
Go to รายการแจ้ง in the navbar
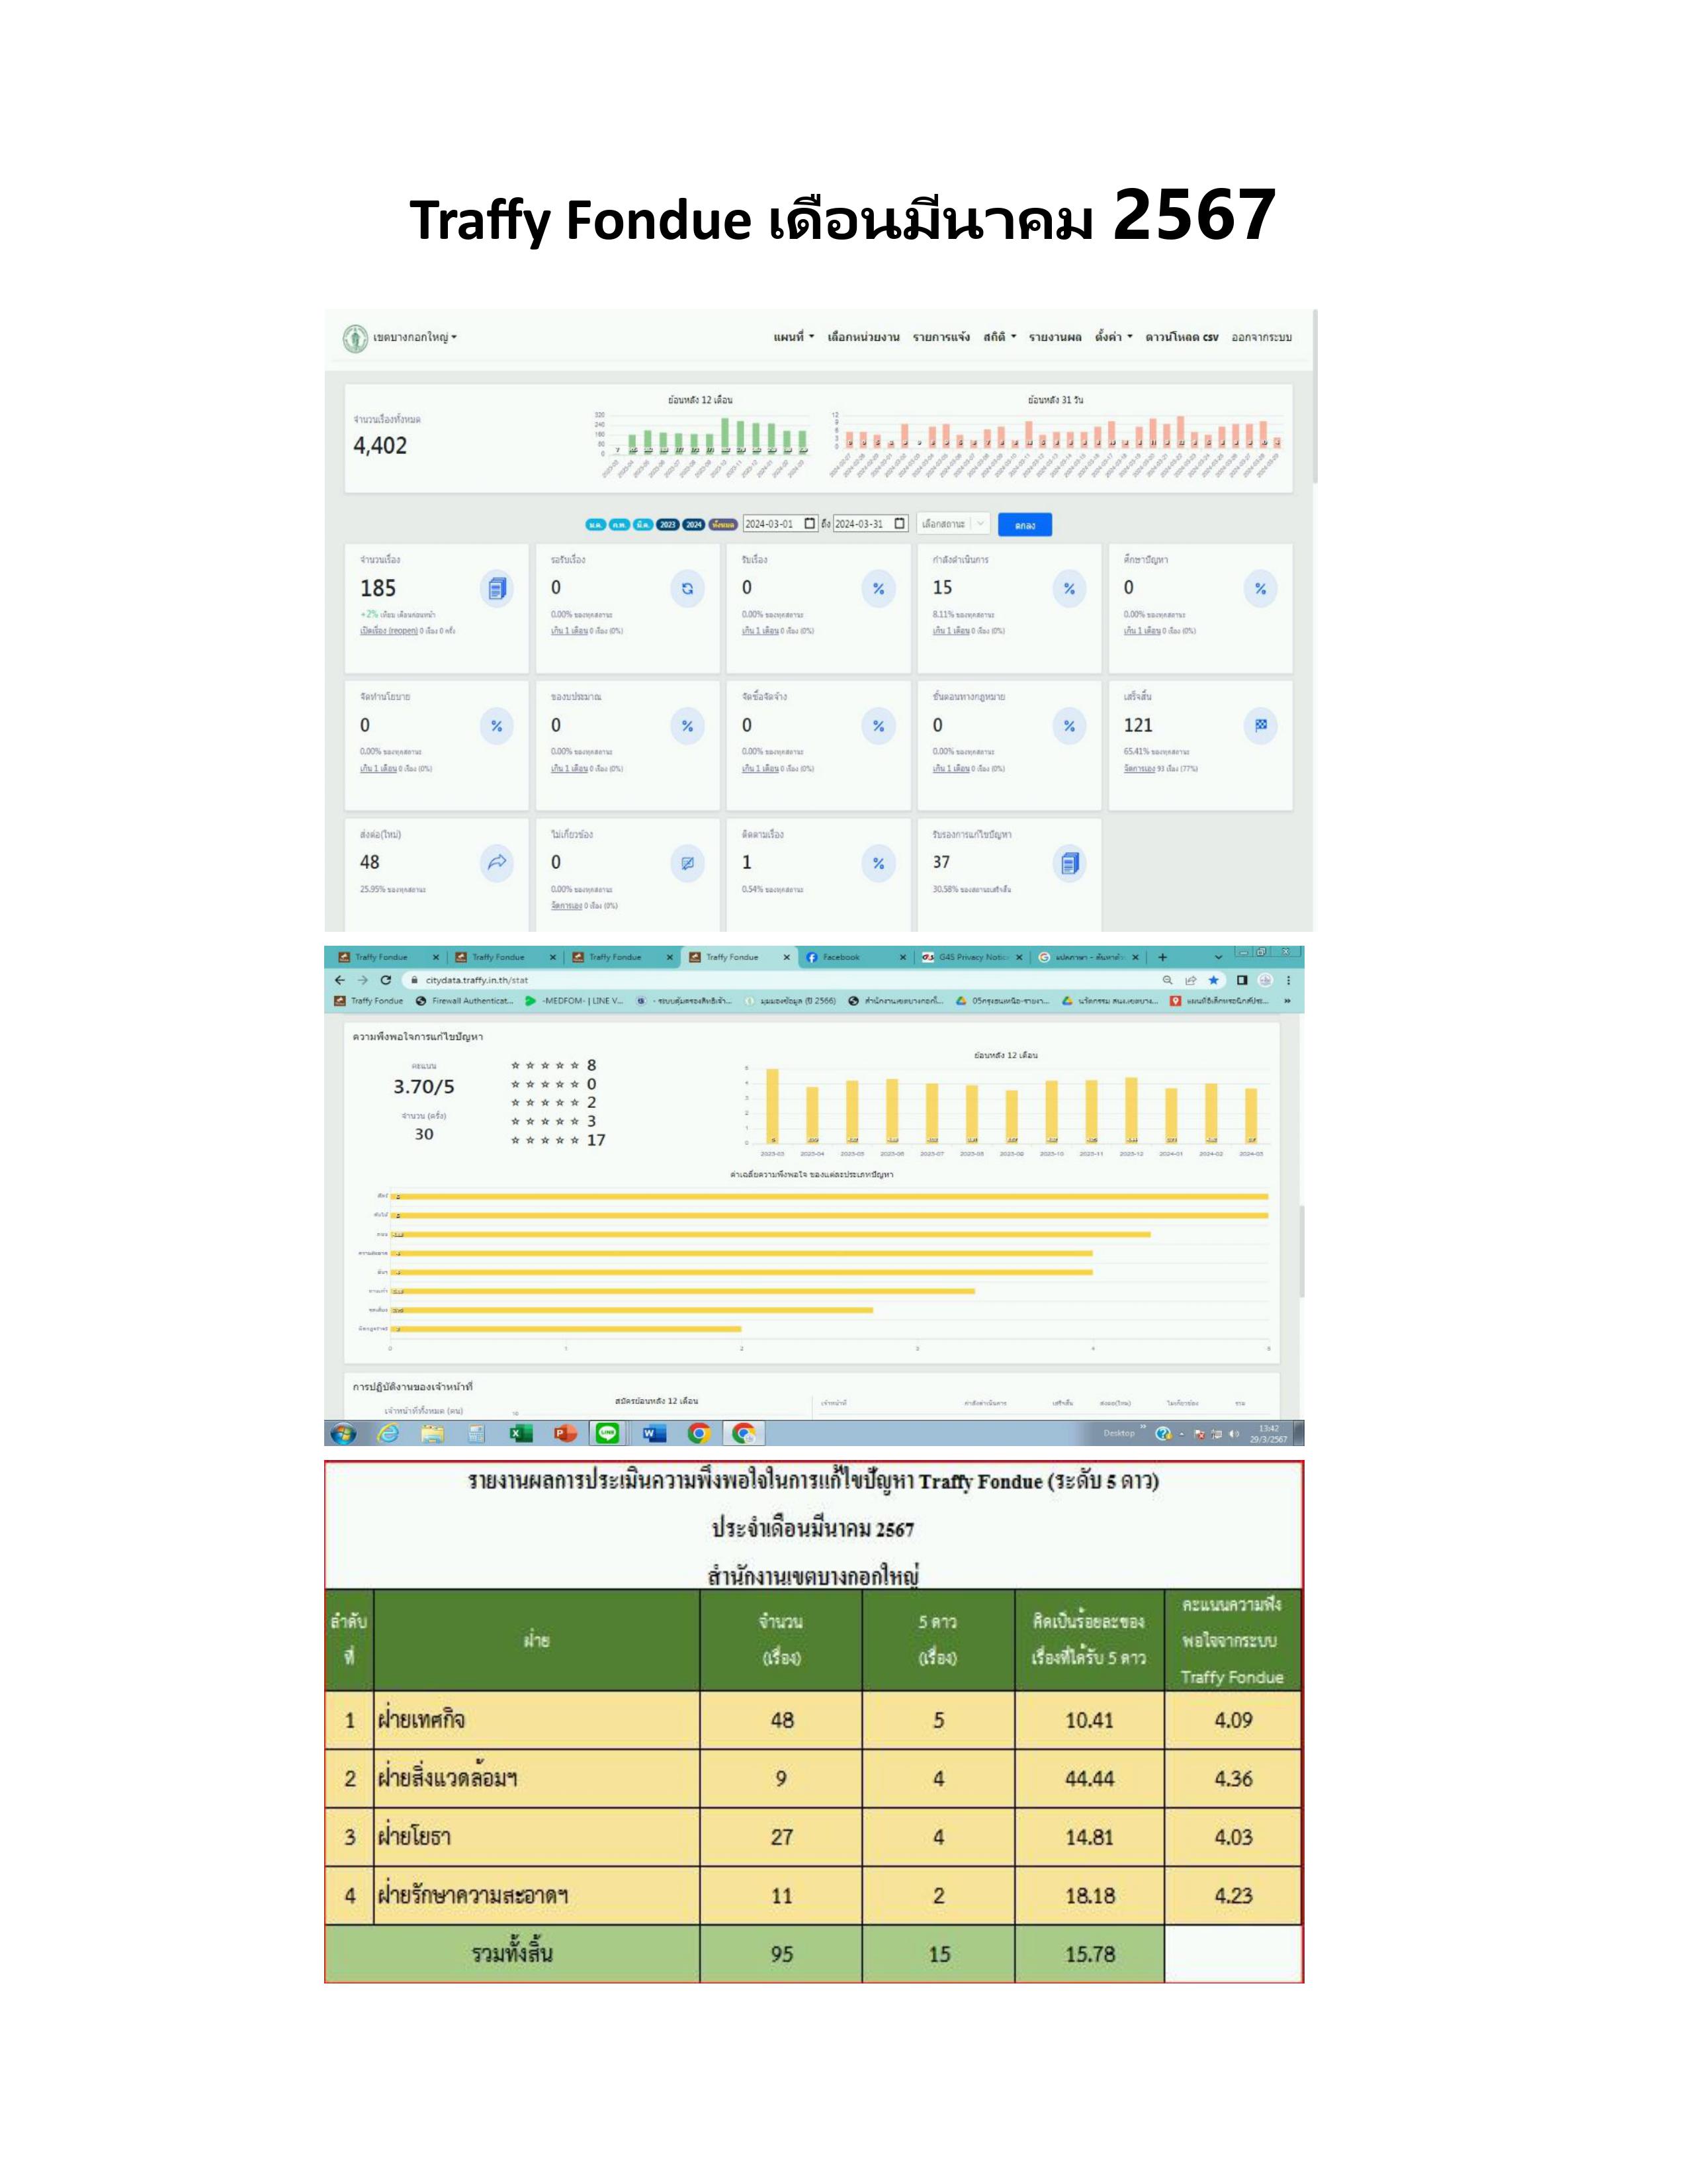(941, 337)
